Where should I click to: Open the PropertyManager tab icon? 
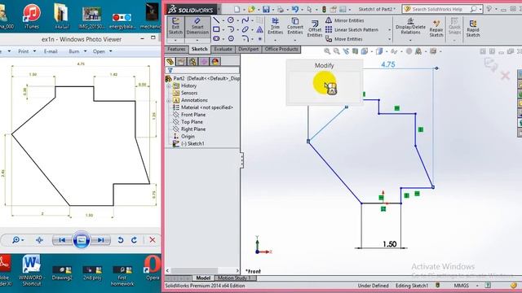point(181,62)
